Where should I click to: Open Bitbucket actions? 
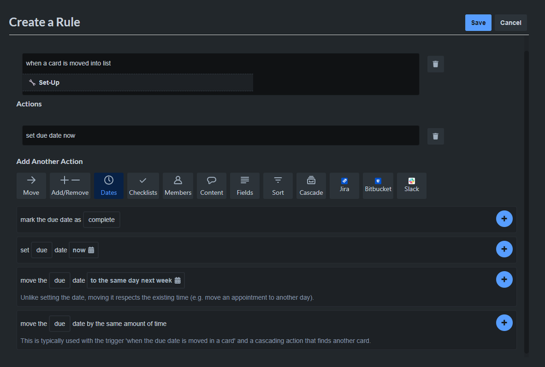[x=378, y=186]
